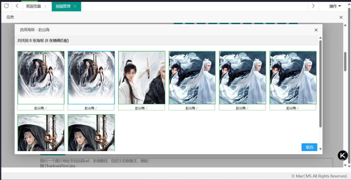Screen dimensions: 351x180
Task: Click the up arrow of the dialog scrollbar
Action: click(320, 38)
